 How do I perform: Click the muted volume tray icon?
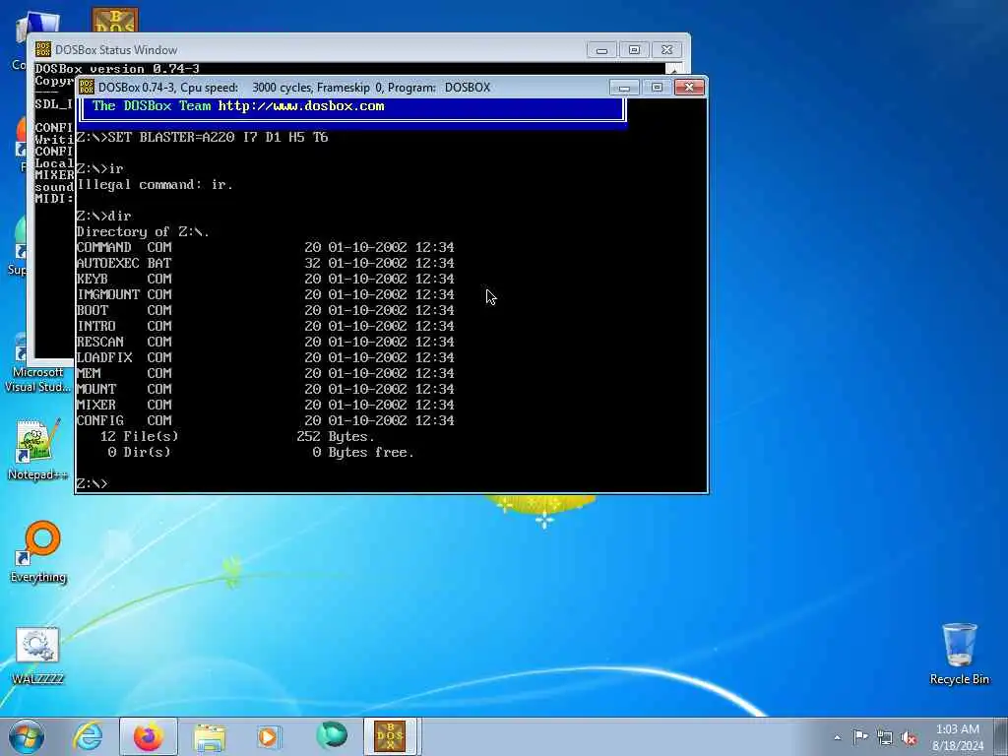pyautogui.click(x=909, y=737)
